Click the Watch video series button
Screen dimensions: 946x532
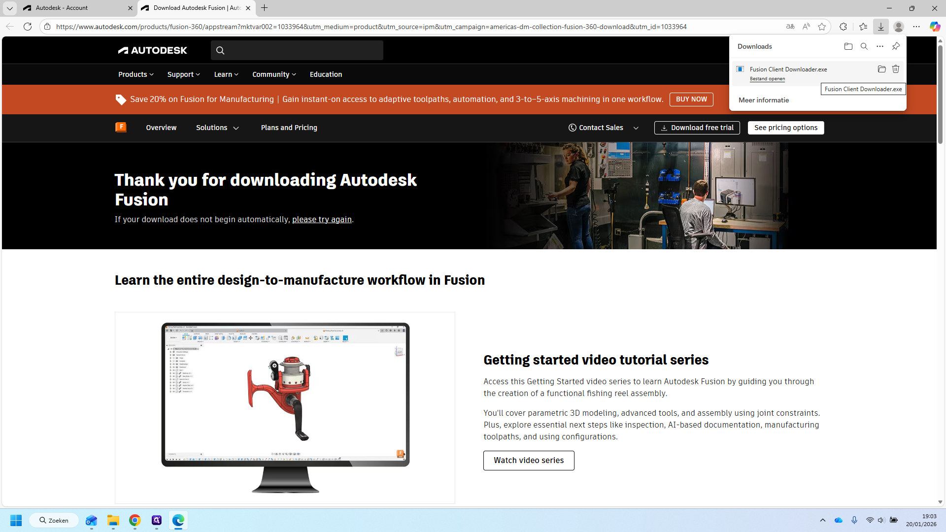point(529,461)
